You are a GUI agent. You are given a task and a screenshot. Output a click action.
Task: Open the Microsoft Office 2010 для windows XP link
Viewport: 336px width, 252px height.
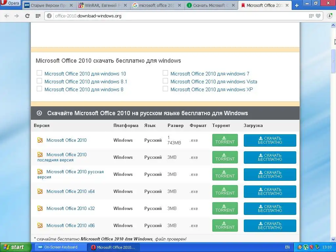[212, 90]
